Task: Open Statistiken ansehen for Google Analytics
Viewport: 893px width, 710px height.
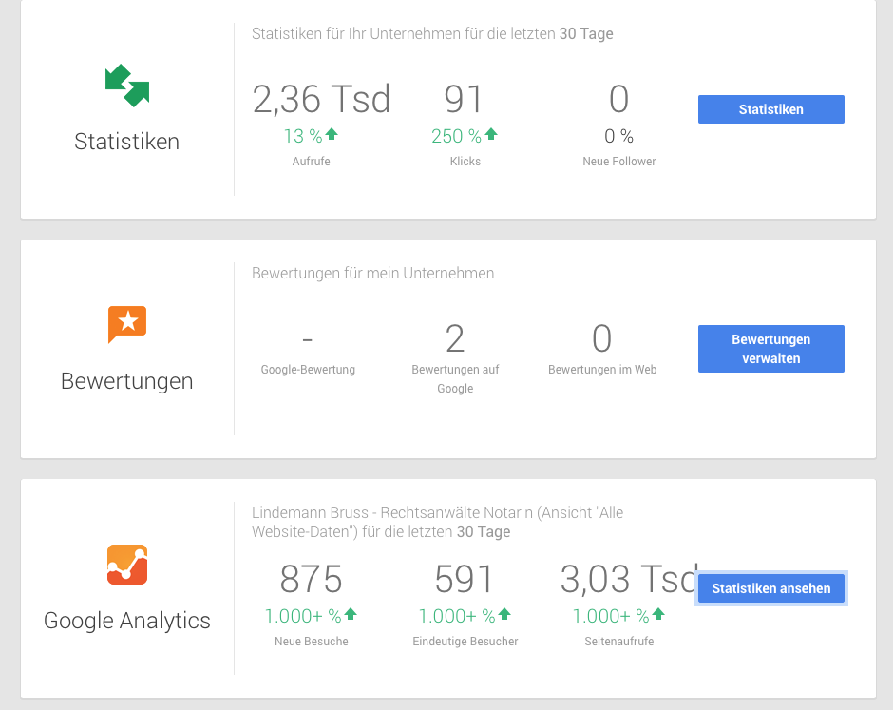Action: 770,588
